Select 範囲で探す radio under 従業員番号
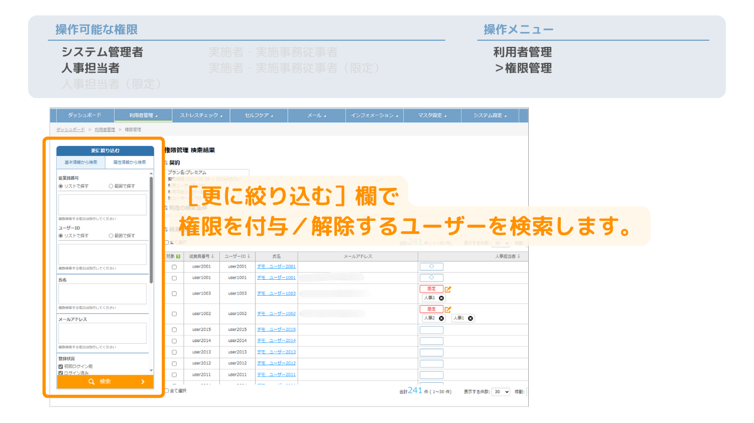This screenshot has height=423, width=754. [x=111, y=186]
